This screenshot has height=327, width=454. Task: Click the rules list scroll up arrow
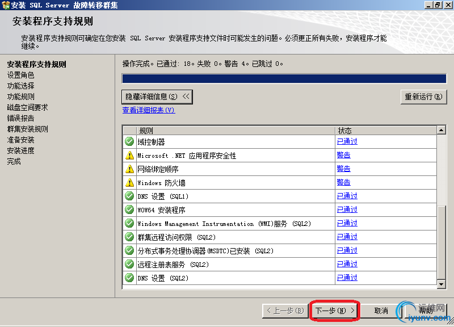click(x=441, y=130)
